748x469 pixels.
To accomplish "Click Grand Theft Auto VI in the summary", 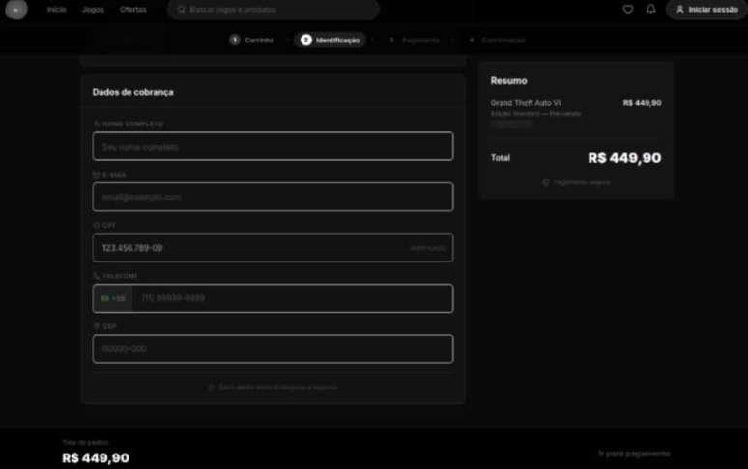I will click(526, 103).
